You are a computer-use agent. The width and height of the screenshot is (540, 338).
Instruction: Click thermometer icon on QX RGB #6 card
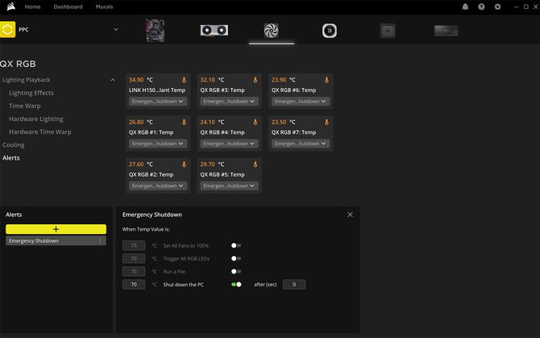[326, 80]
